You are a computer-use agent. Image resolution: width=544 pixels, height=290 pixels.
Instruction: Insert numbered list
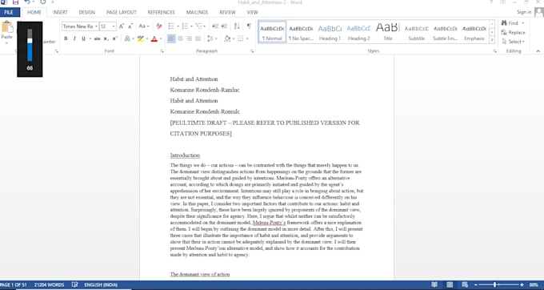(x=185, y=26)
